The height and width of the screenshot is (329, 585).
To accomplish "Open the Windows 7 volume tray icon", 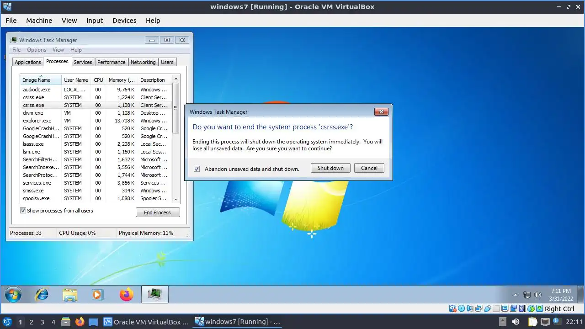I will (x=538, y=295).
